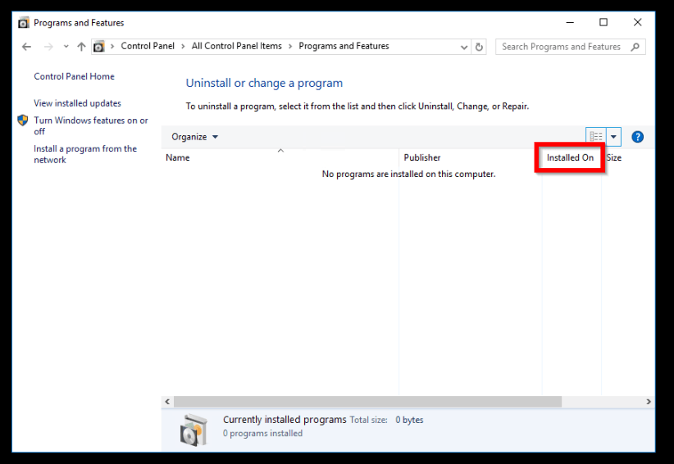Click the shield icon beside Windows features
Viewport: 674px width, 464px height.
click(23, 121)
